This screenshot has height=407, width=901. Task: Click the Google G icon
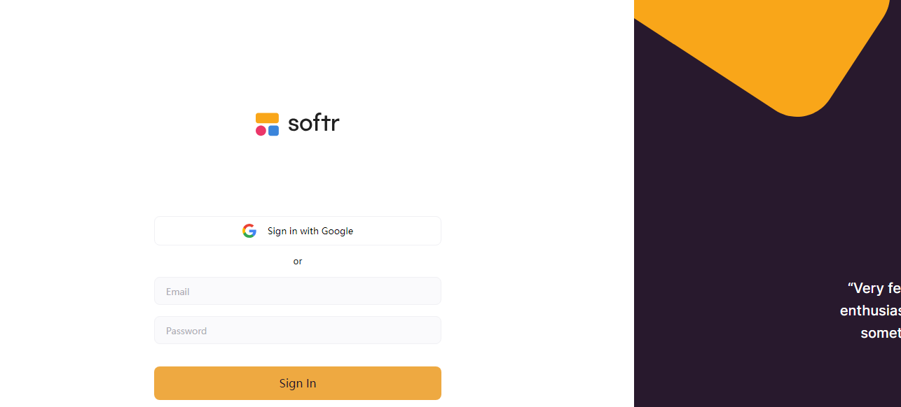[x=249, y=231]
